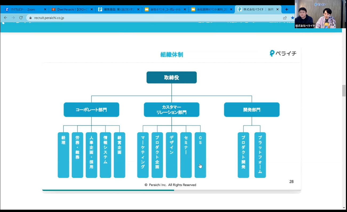Switch to the feel Peraichi CFO tab
Image resolution: width=347 pixels, height=212 pixels.
pyautogui.click(x=72, y=9)
